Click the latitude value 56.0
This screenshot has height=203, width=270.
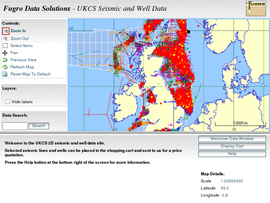[225, 188]
